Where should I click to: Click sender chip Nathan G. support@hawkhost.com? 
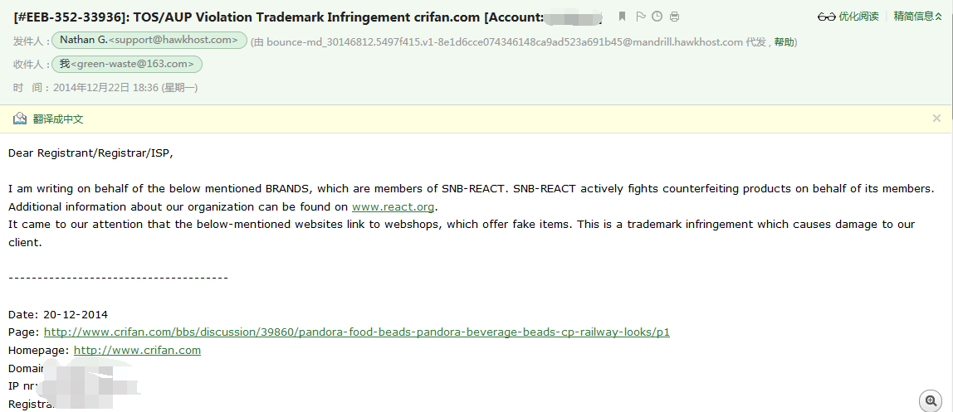pos(149,40)
